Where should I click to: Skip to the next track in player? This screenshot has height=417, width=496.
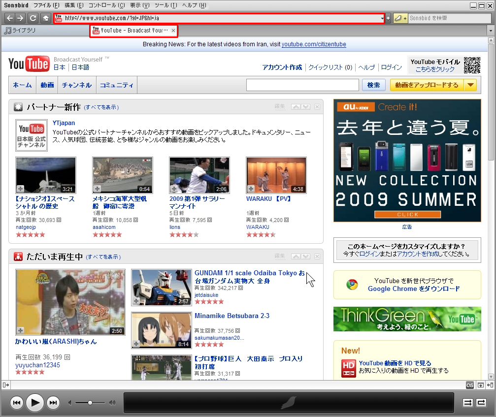pyautogui.click(x=53, y=402)
